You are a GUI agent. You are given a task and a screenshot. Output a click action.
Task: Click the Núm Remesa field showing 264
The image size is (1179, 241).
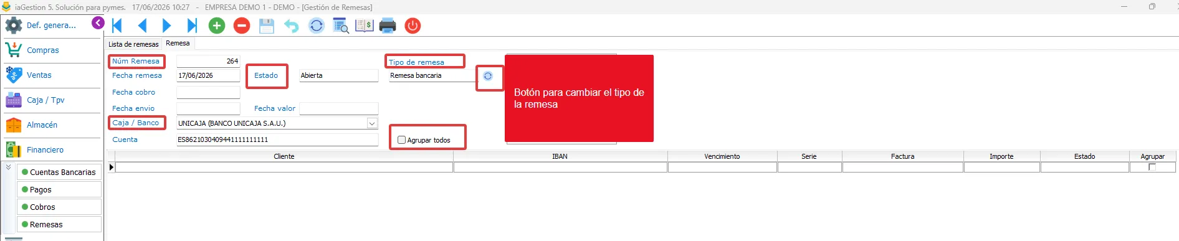208,61
